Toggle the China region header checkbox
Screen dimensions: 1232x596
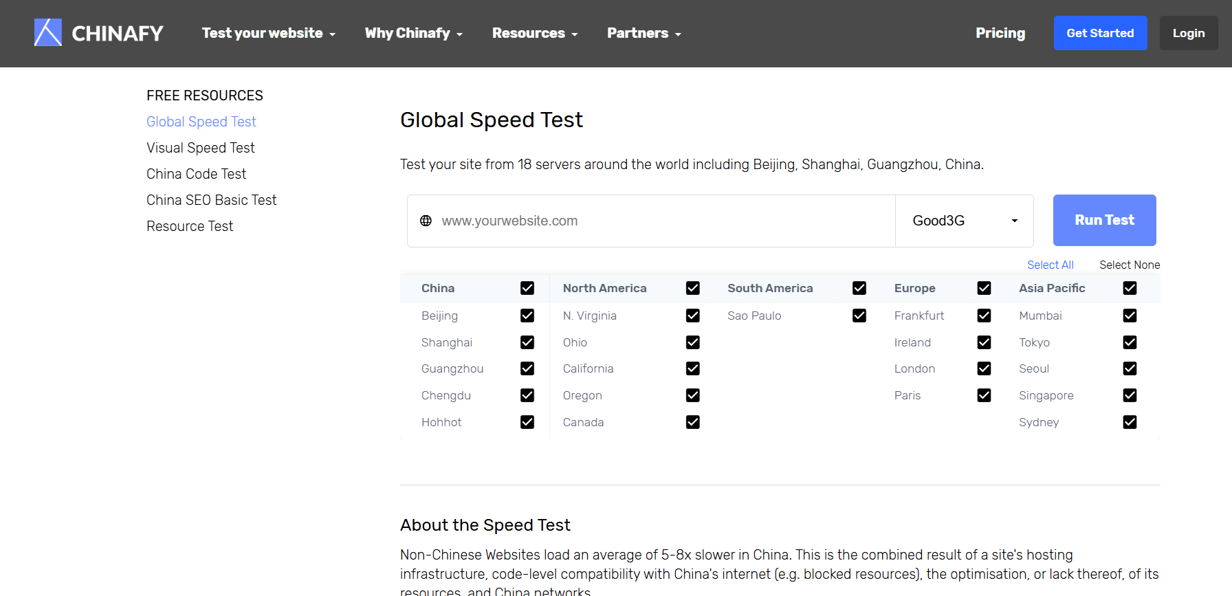pos(527,288)
